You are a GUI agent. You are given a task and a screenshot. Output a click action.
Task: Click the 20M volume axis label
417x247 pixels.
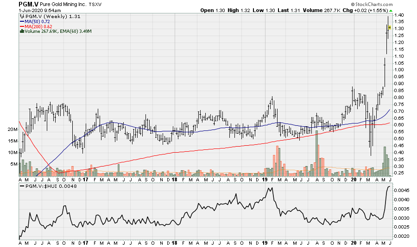pyautogui.click(x=13, y=130)
